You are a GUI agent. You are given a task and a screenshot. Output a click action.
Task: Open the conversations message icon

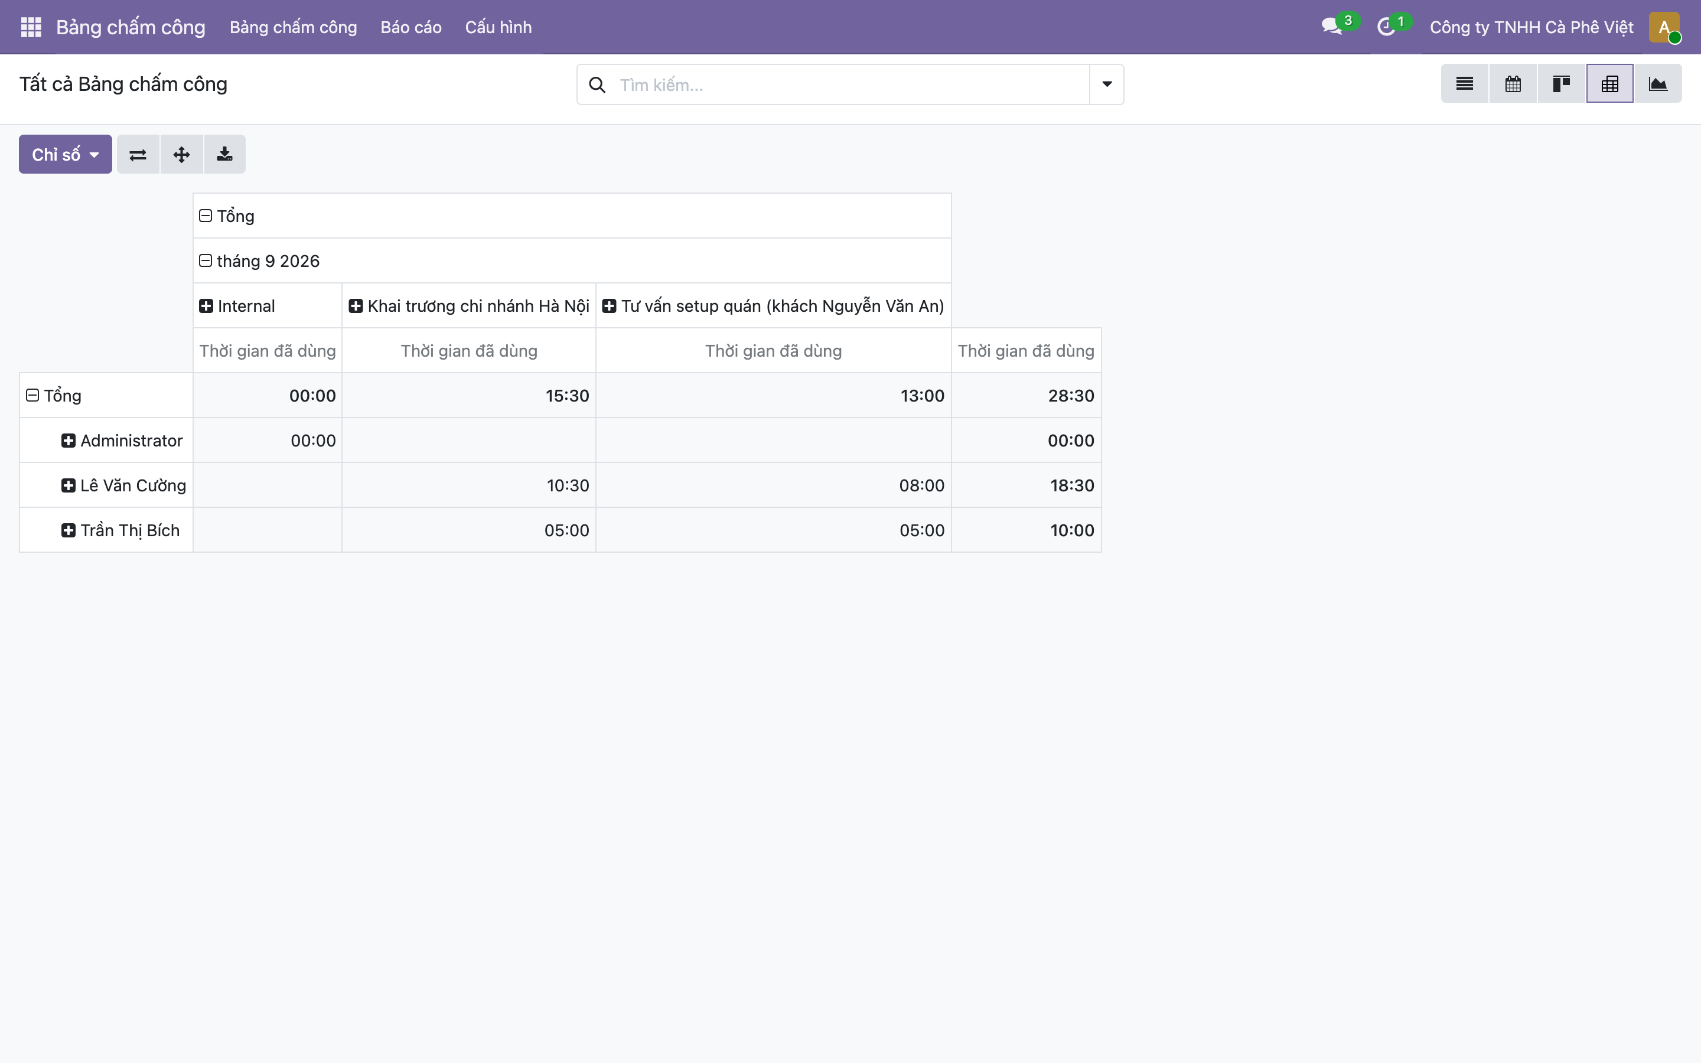[1331, 27]
